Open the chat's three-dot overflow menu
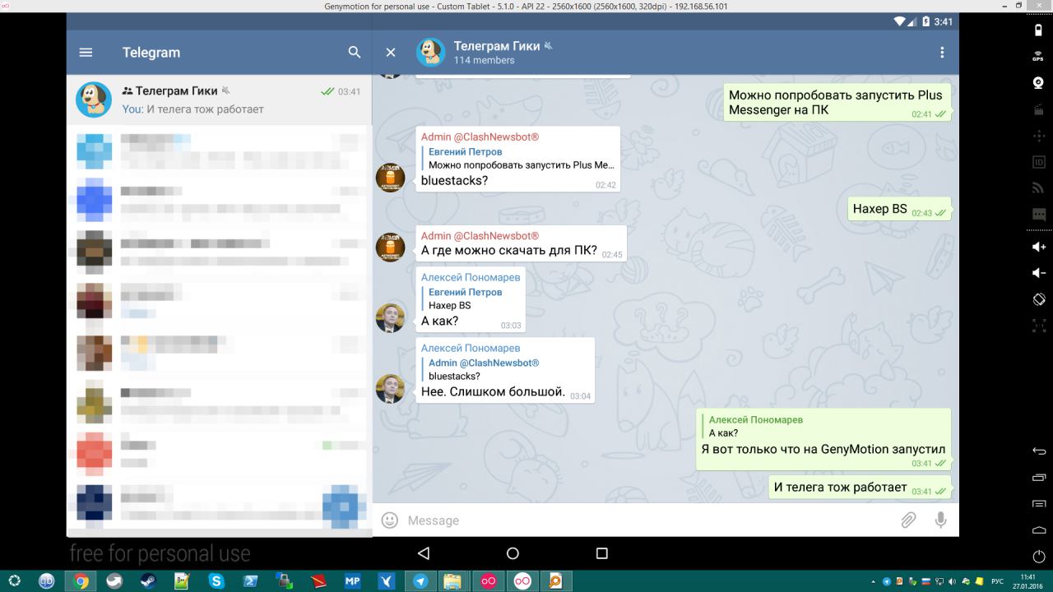 click(x=942, y=53)
